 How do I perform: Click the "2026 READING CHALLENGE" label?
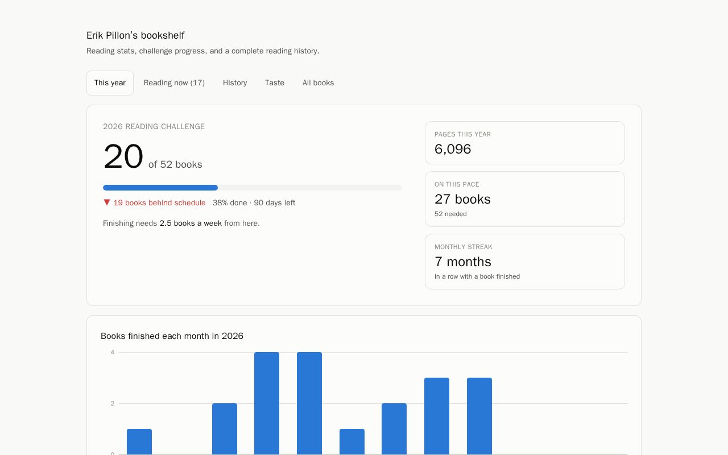click(154, 127)
